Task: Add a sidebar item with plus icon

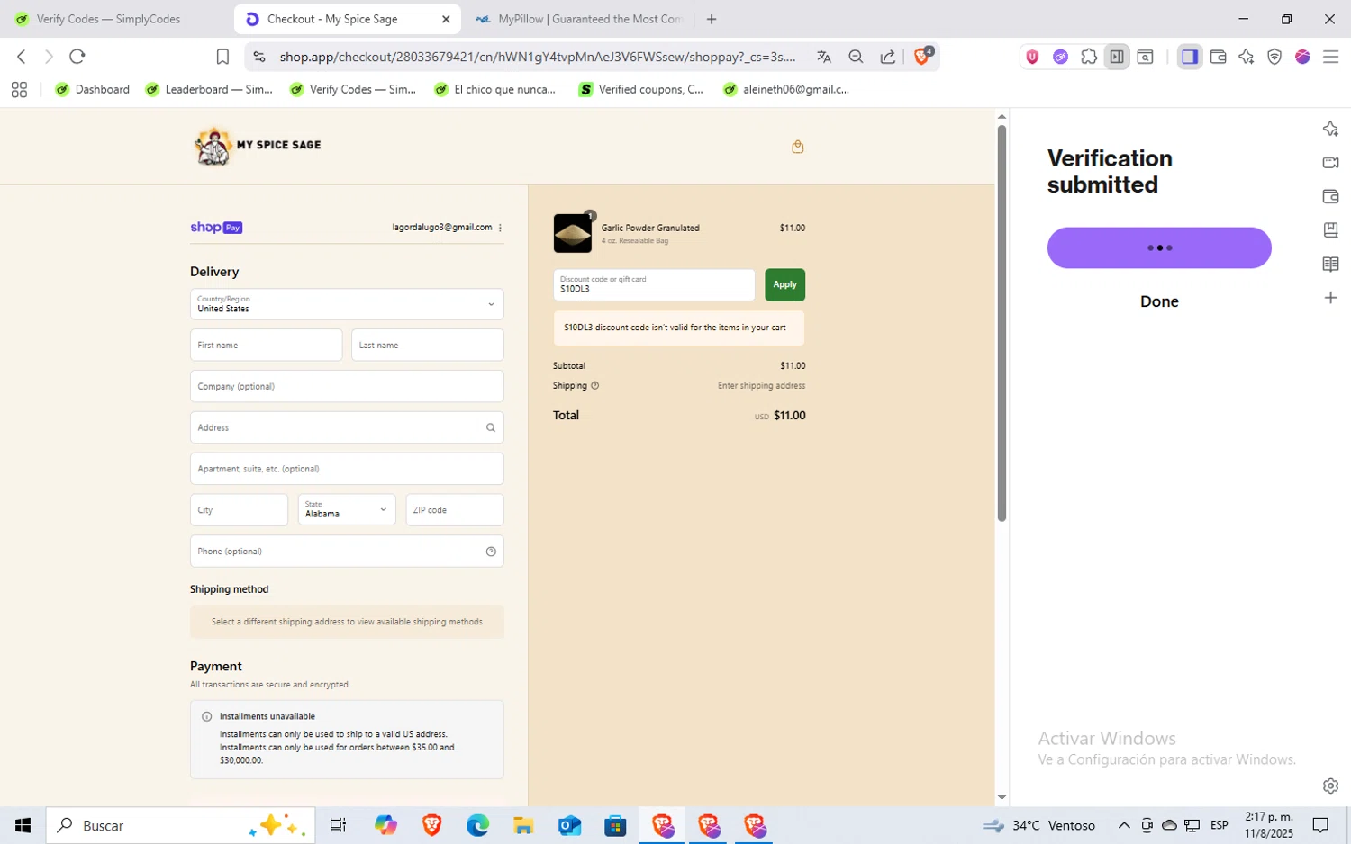Action: [x=1330, y=298]
